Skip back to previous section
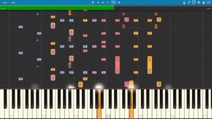This screenshot has height=119, width=212. 98,2
